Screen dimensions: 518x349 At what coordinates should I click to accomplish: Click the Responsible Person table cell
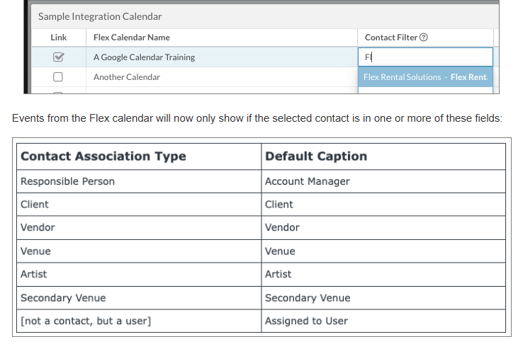(x=67, y=181)
